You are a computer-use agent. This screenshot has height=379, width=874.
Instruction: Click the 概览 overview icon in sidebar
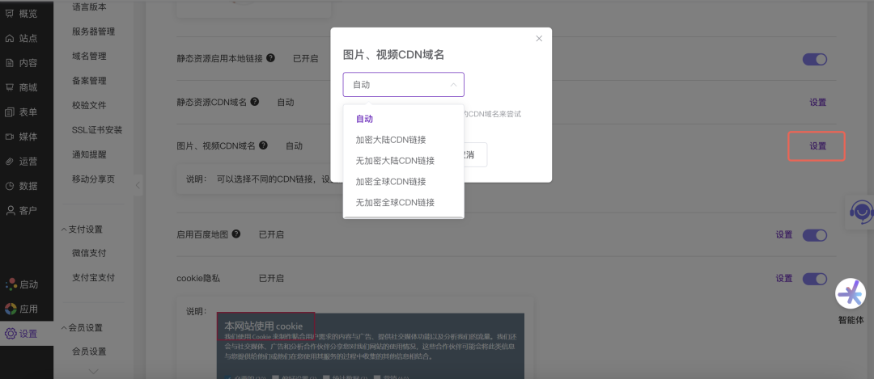pyautogui.click(x=10, y=13)
